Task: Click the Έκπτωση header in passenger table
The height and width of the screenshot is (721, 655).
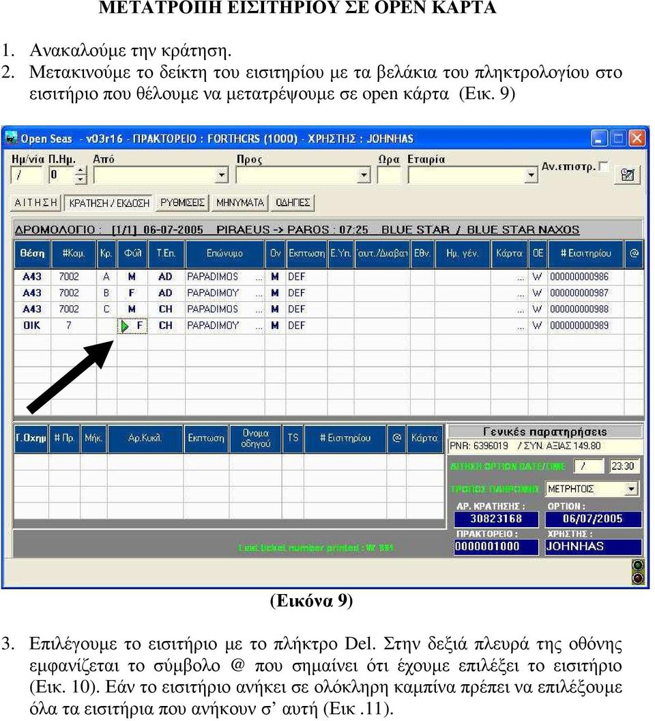Action: [x=306, y=254]
